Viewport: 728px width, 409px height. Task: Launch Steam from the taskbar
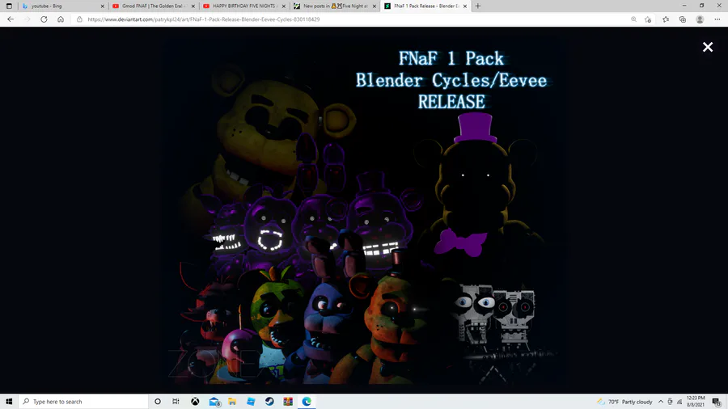point(269,402)
